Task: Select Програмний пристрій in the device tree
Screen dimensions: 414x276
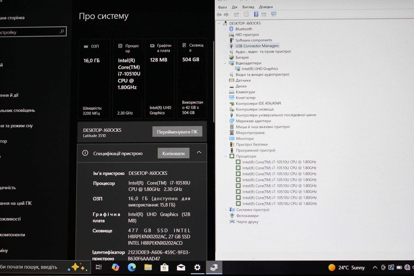Action: click(x=255, y=150)
